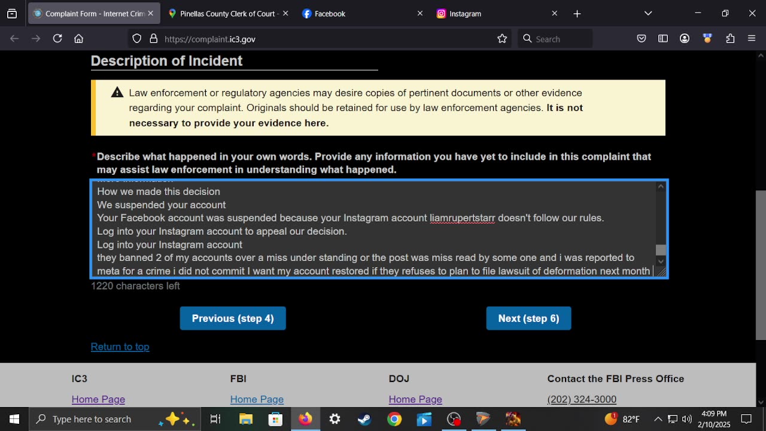Screen dimensions: 766x431
Task: Open the network icon in system tray
Action: pyautogui.click(x=673, y=419)
